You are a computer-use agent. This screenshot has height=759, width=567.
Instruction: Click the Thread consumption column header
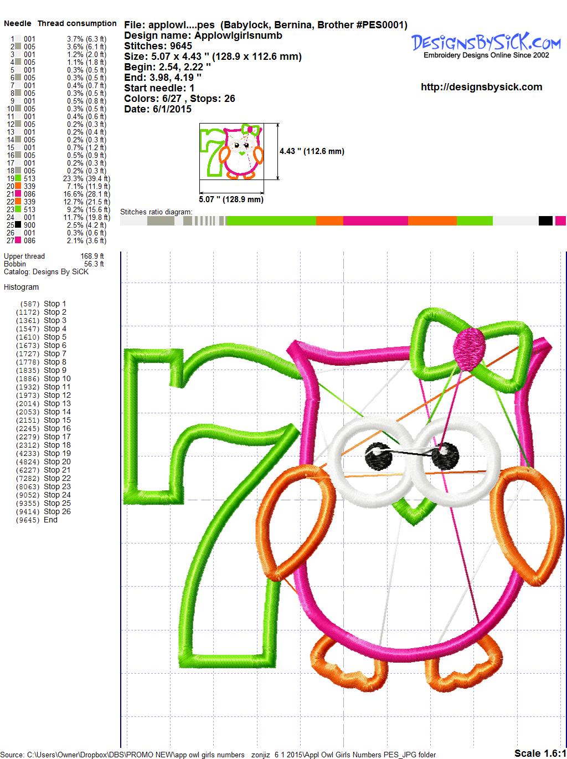(x=77, y=23)
